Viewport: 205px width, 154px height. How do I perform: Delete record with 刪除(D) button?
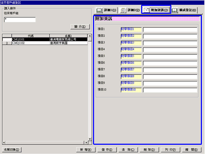tap(149, 150)
